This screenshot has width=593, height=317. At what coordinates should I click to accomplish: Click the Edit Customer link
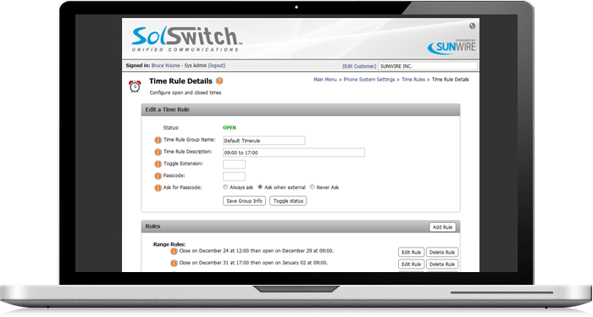359,66
